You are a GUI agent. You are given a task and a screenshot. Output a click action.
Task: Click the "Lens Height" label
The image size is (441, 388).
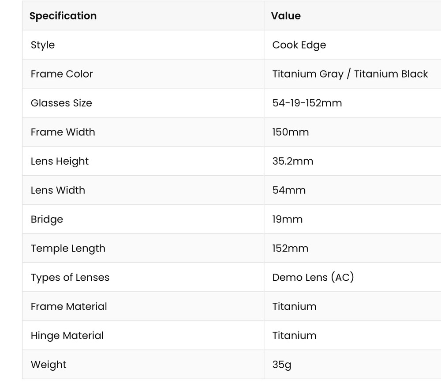coord(60,161)
